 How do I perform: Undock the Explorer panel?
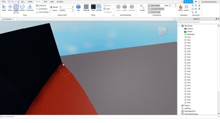(216, 19)
